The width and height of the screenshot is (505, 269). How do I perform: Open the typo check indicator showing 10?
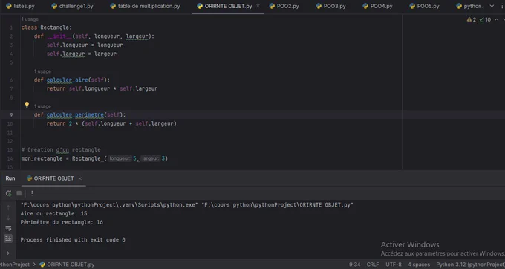pos(485,19)
